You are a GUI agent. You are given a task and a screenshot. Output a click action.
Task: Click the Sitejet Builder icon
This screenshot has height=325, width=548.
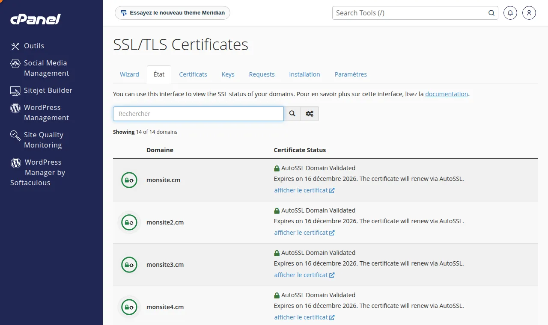tap(15, 91)
